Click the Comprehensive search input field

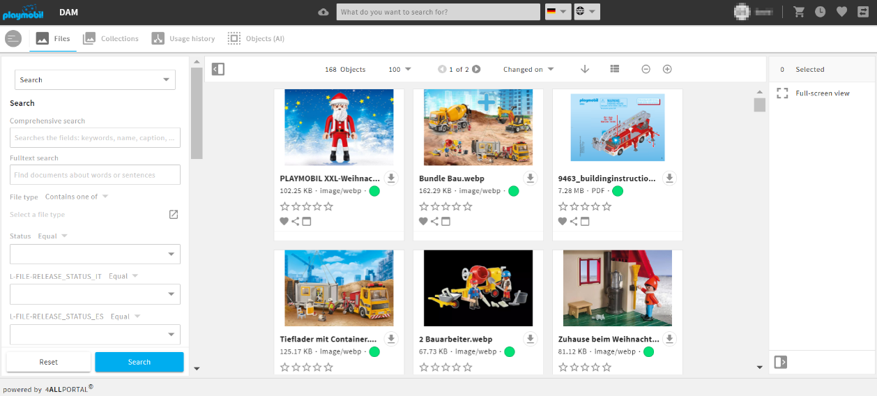click(x=95, y=138)
